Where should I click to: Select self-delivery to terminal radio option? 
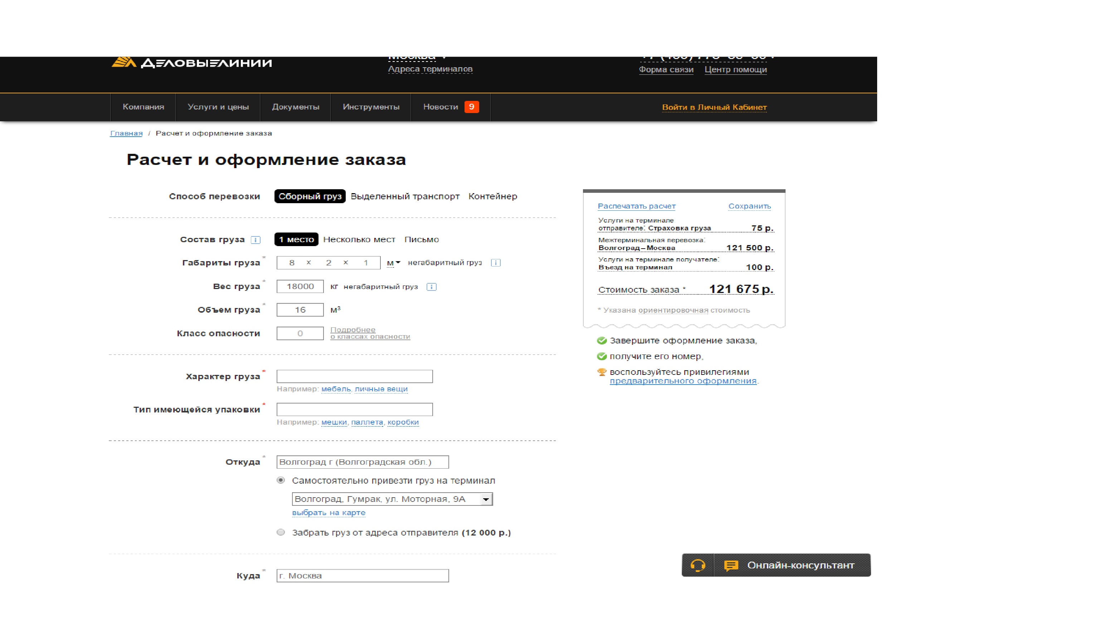point(281,480)
